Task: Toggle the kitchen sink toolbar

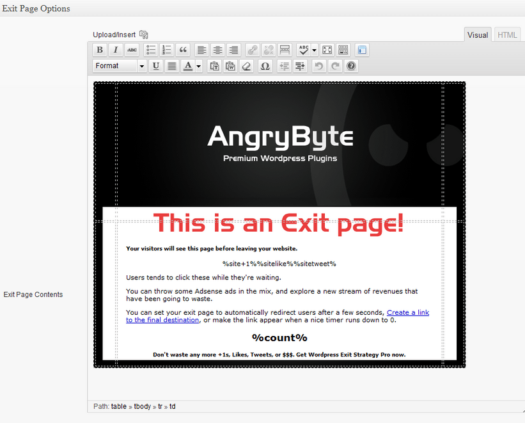Action: coord(343,50)
